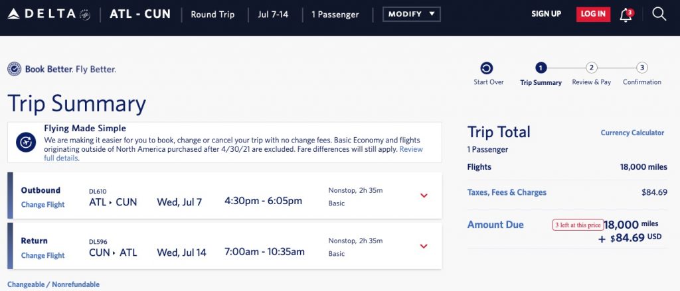
Task: Select step 3 Confirmation circle
Action: [641, 68]
